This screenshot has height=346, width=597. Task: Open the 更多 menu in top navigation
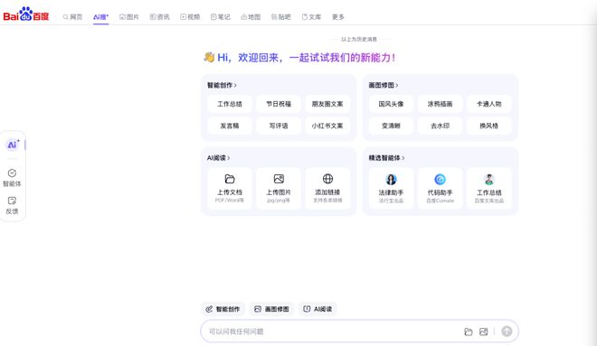click(x=338, y=17)
